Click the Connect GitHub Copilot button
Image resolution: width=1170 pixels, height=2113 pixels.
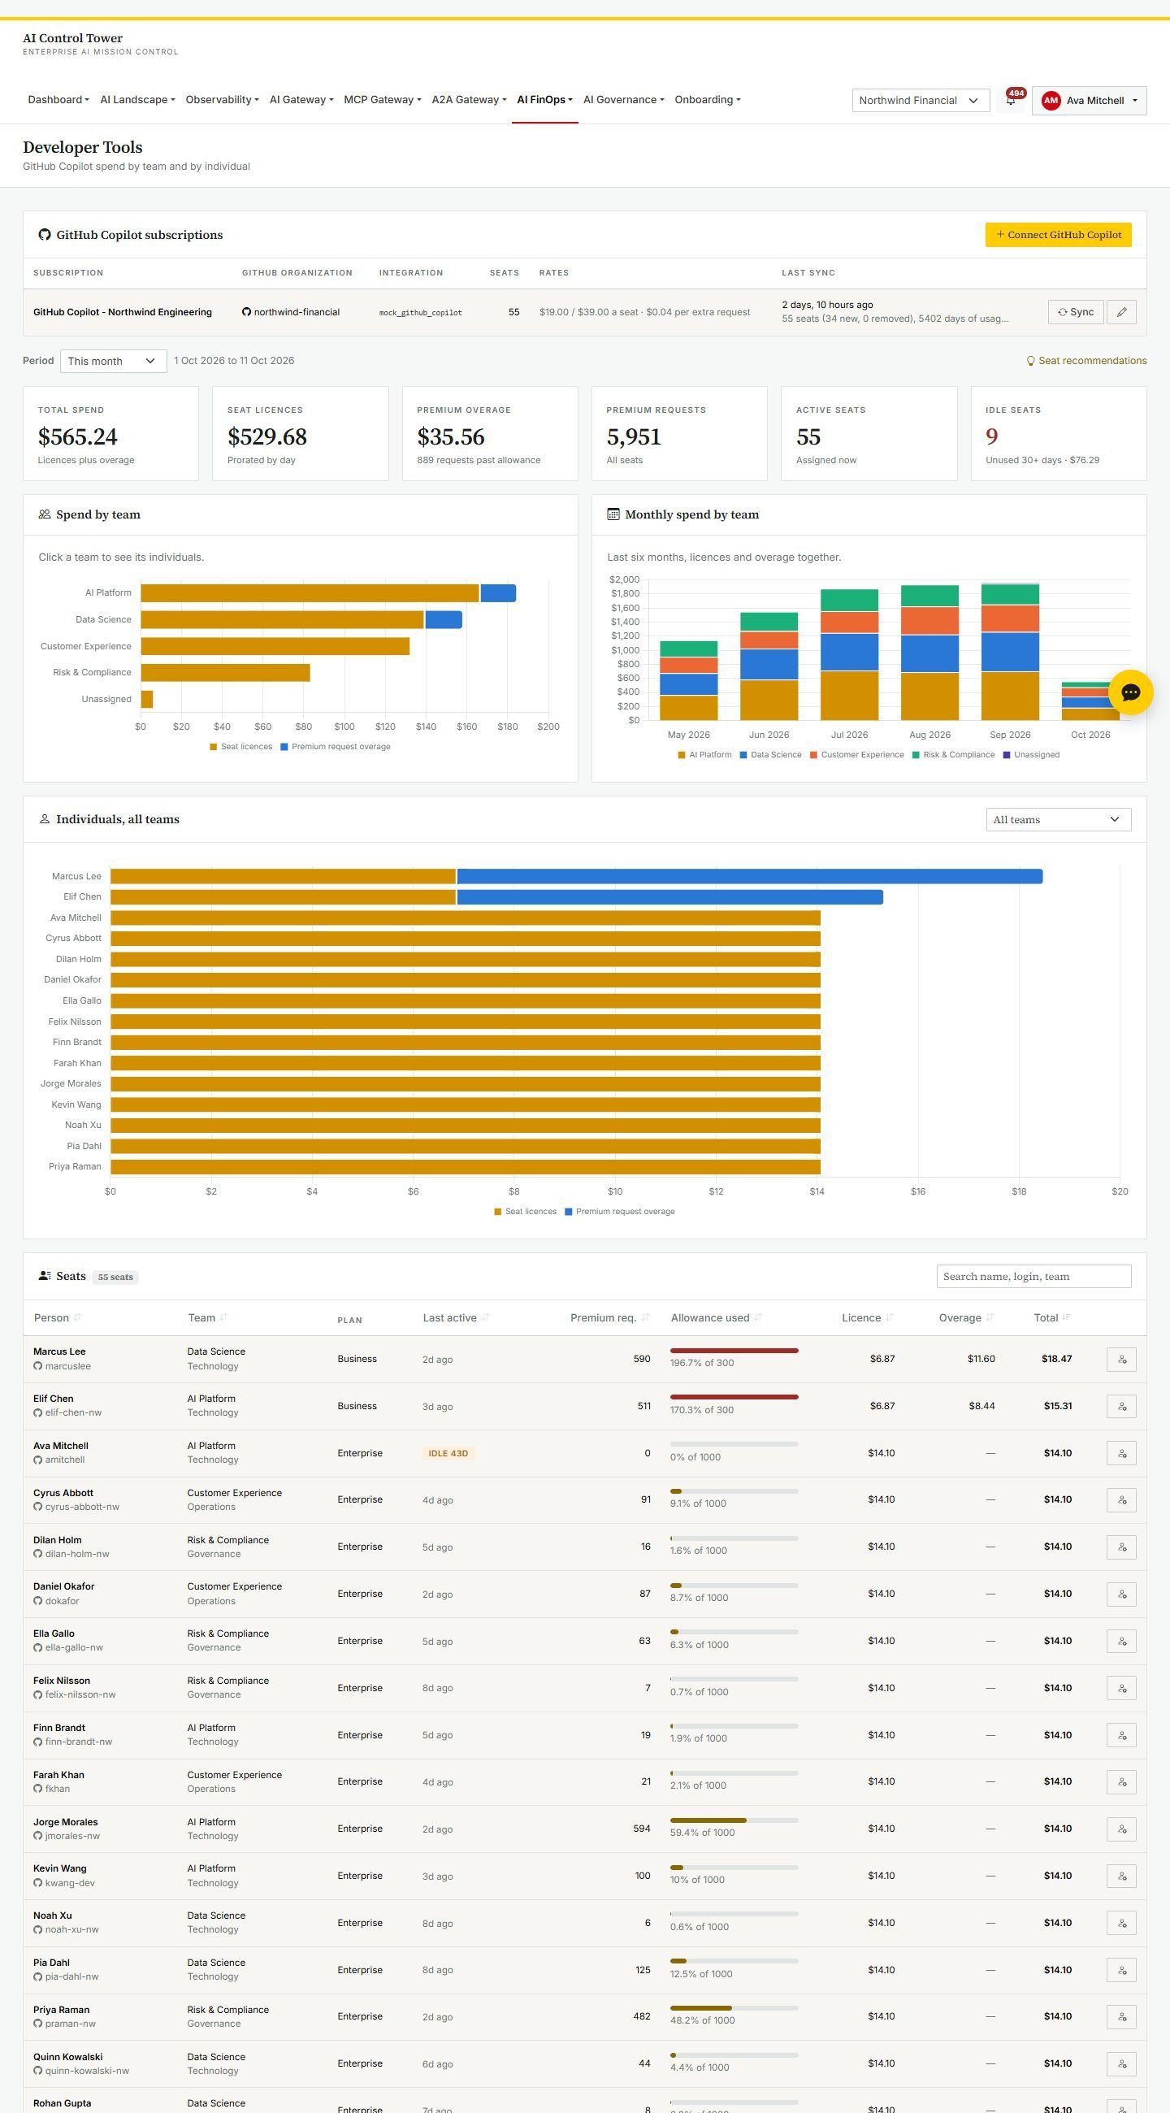point(1058,235)
